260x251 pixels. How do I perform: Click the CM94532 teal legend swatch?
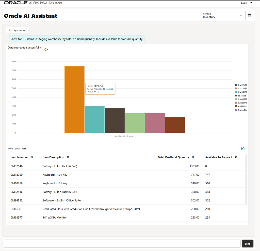236,92
